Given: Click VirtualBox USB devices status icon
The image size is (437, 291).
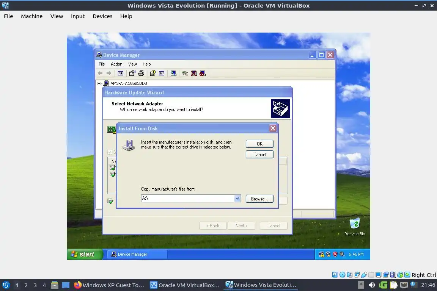Looking at the screenshot, I should pyautogui.click(x=364, y=275).
